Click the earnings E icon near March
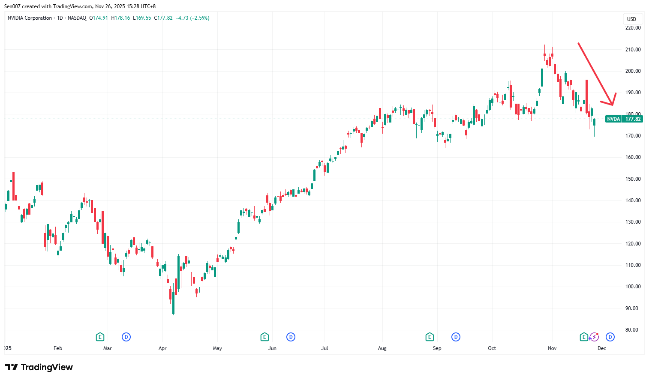 100,337
